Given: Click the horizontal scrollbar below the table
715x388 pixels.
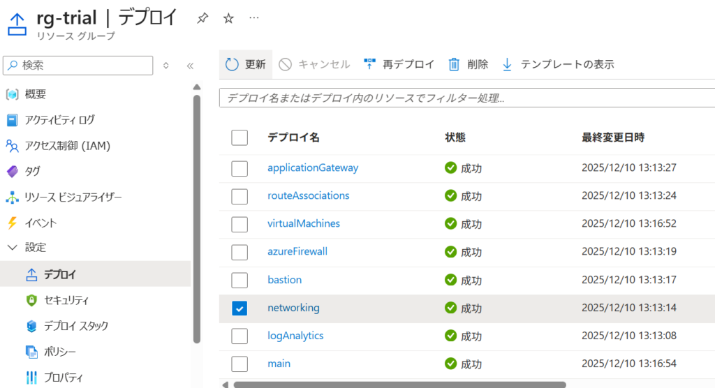Looking at the screenshot, I should point(399,384).
